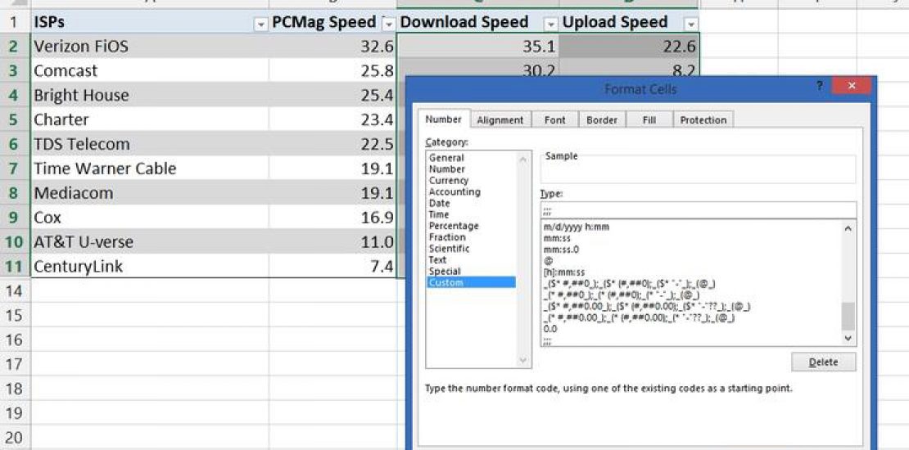Close the Format Cells dialog
The height and width of the screenshot is (450, 909).
click(851, 86)
